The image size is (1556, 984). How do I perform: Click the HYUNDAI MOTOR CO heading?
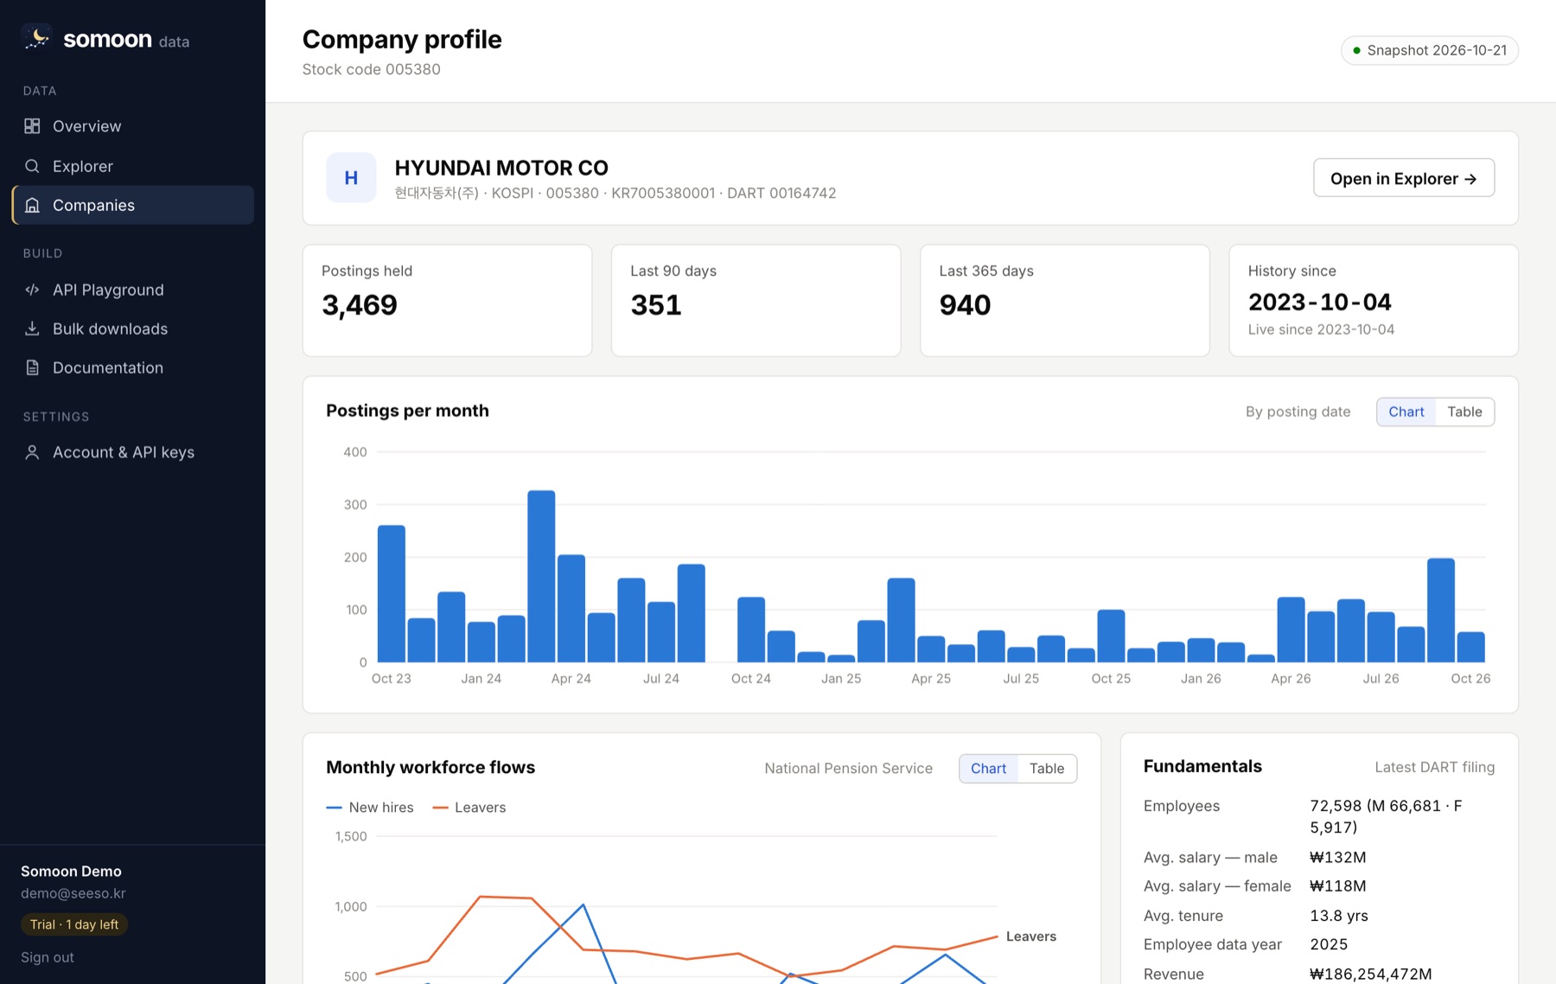pyautogui.click(x=501, y=168)
